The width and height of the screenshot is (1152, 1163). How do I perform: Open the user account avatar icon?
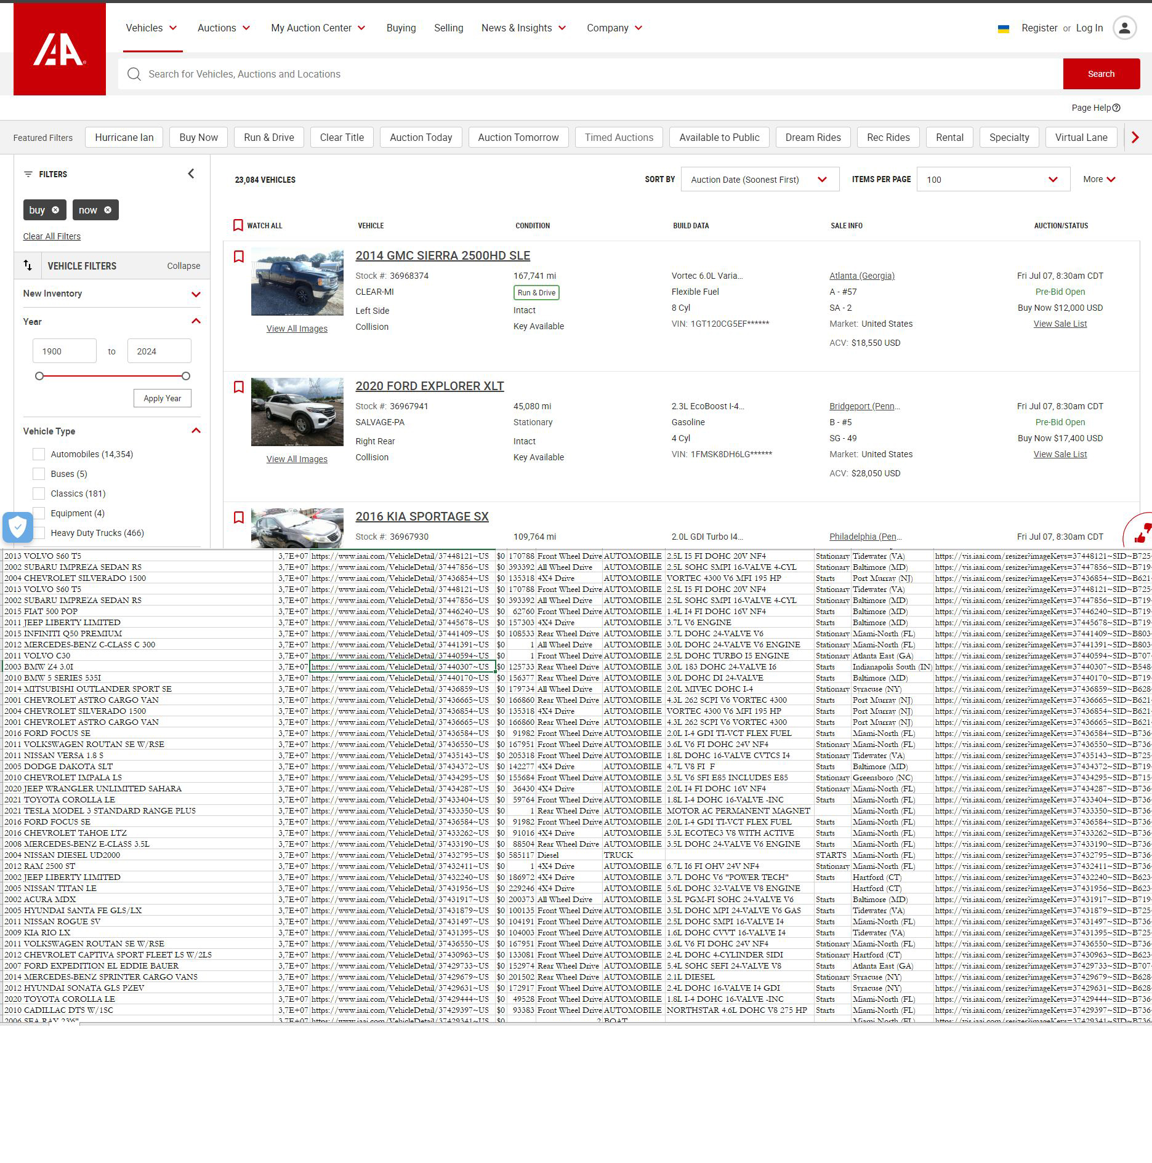(x=1124, y=28)
